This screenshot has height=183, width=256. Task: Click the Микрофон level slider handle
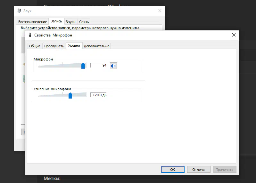(83, 66)
